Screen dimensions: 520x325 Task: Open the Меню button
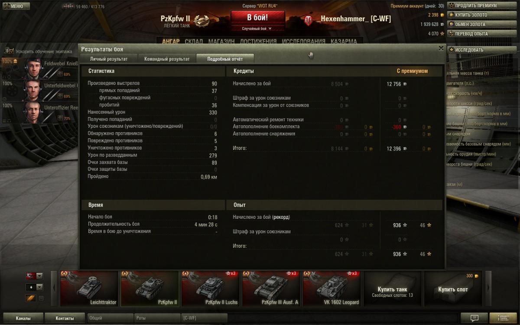point(16,6)
